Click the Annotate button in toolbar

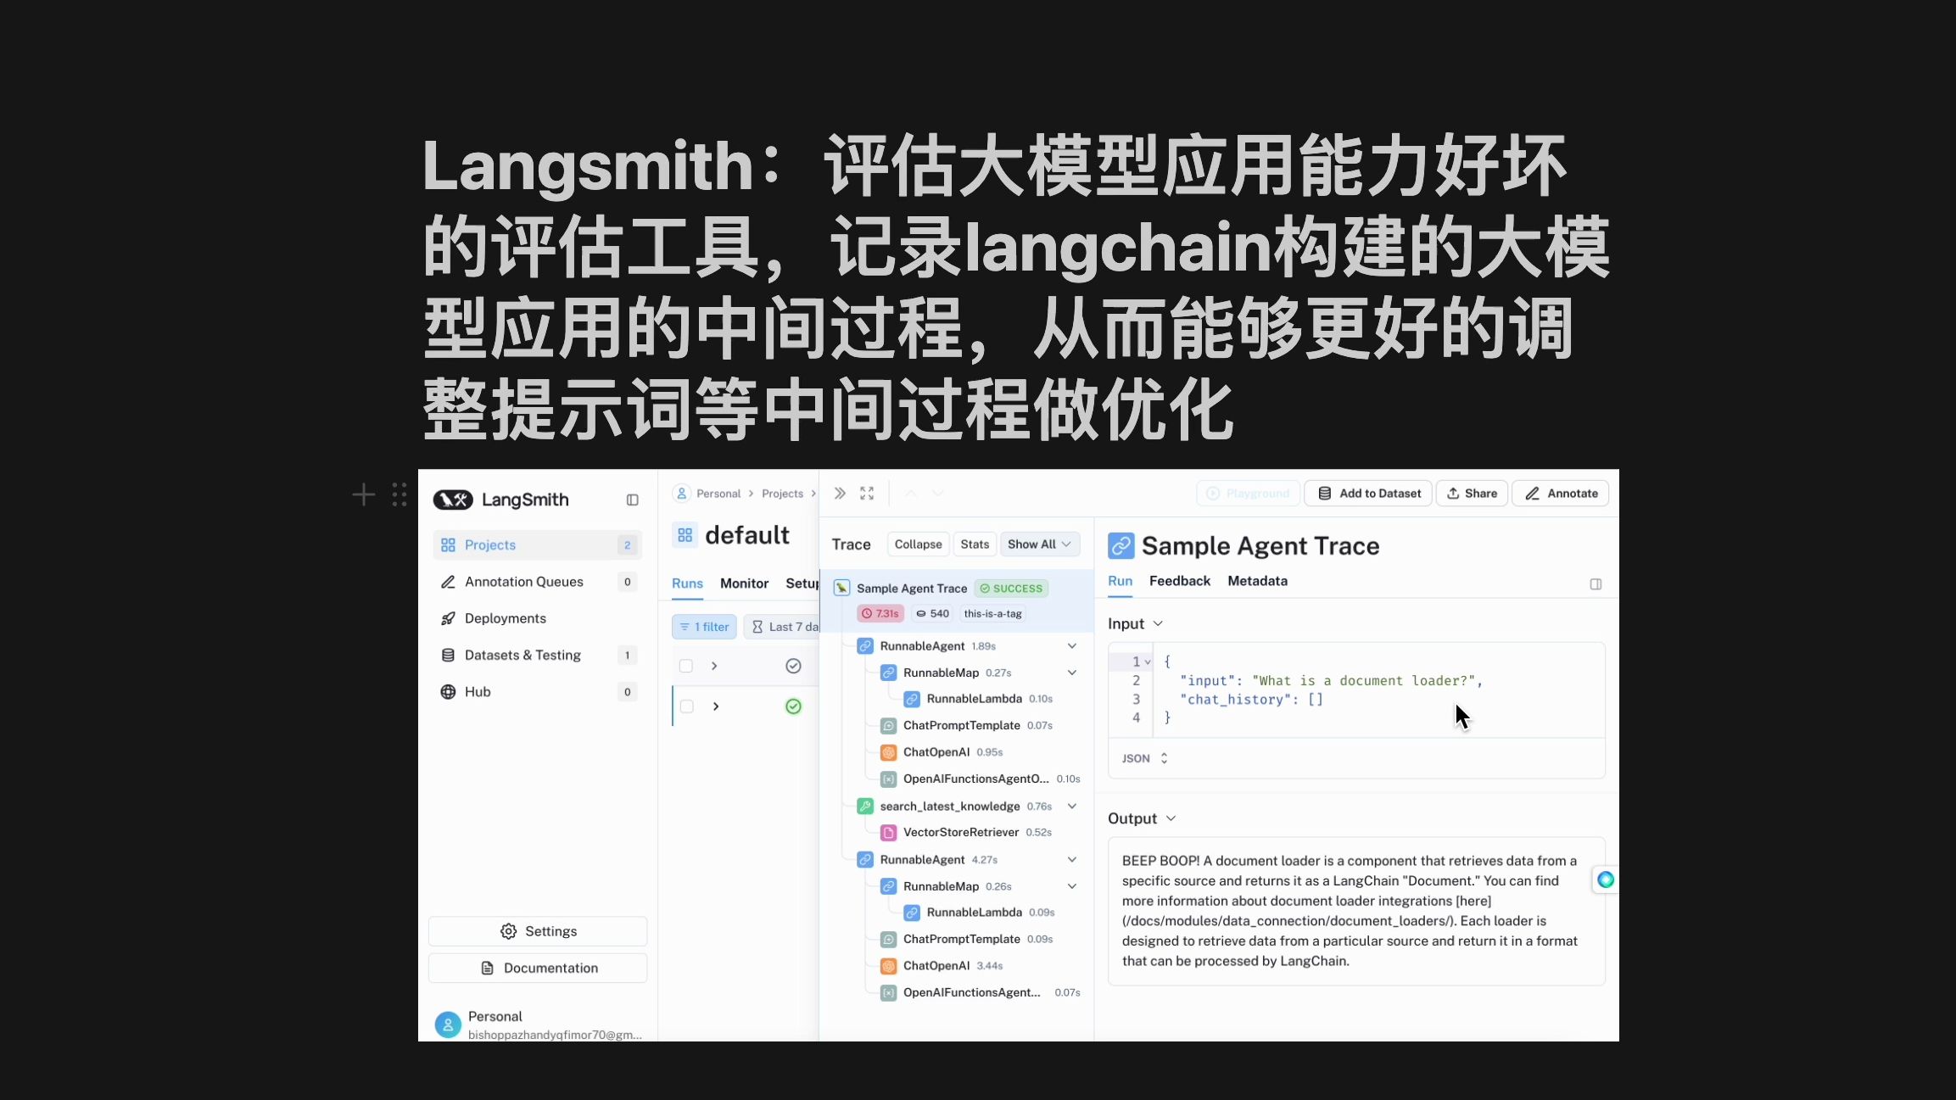click(x=1562, y=493)
